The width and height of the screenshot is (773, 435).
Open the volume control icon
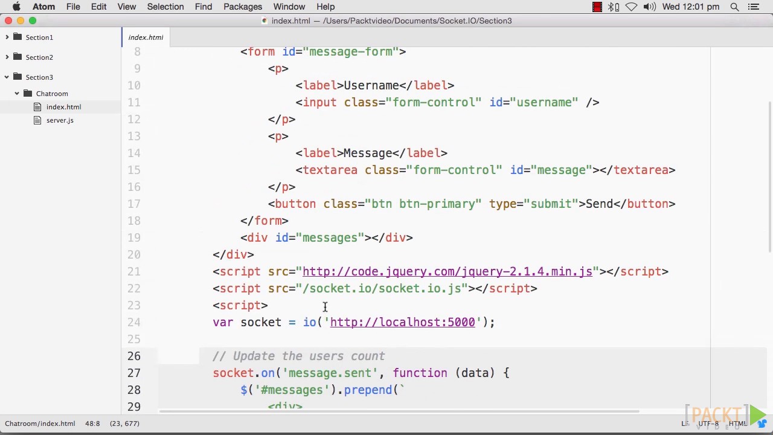coord(650,7)
